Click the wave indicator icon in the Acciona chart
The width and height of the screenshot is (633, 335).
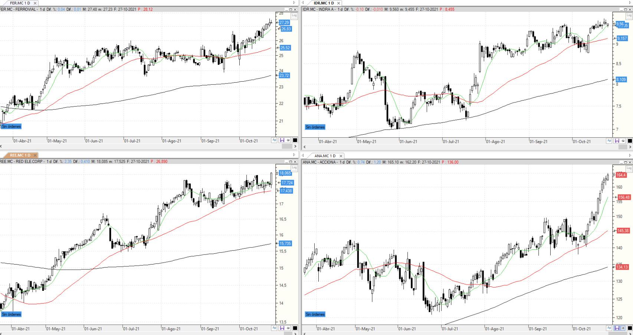pos(609,328)
